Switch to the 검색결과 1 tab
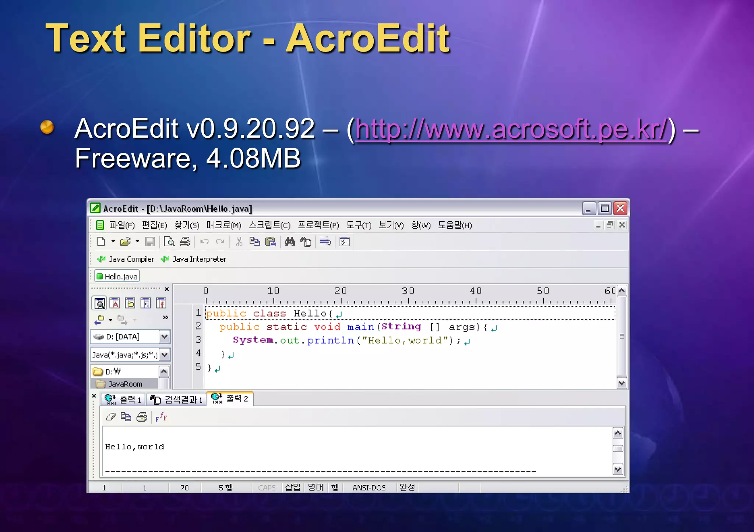Viewport: 754px width, 532px height. pos(176,399)
